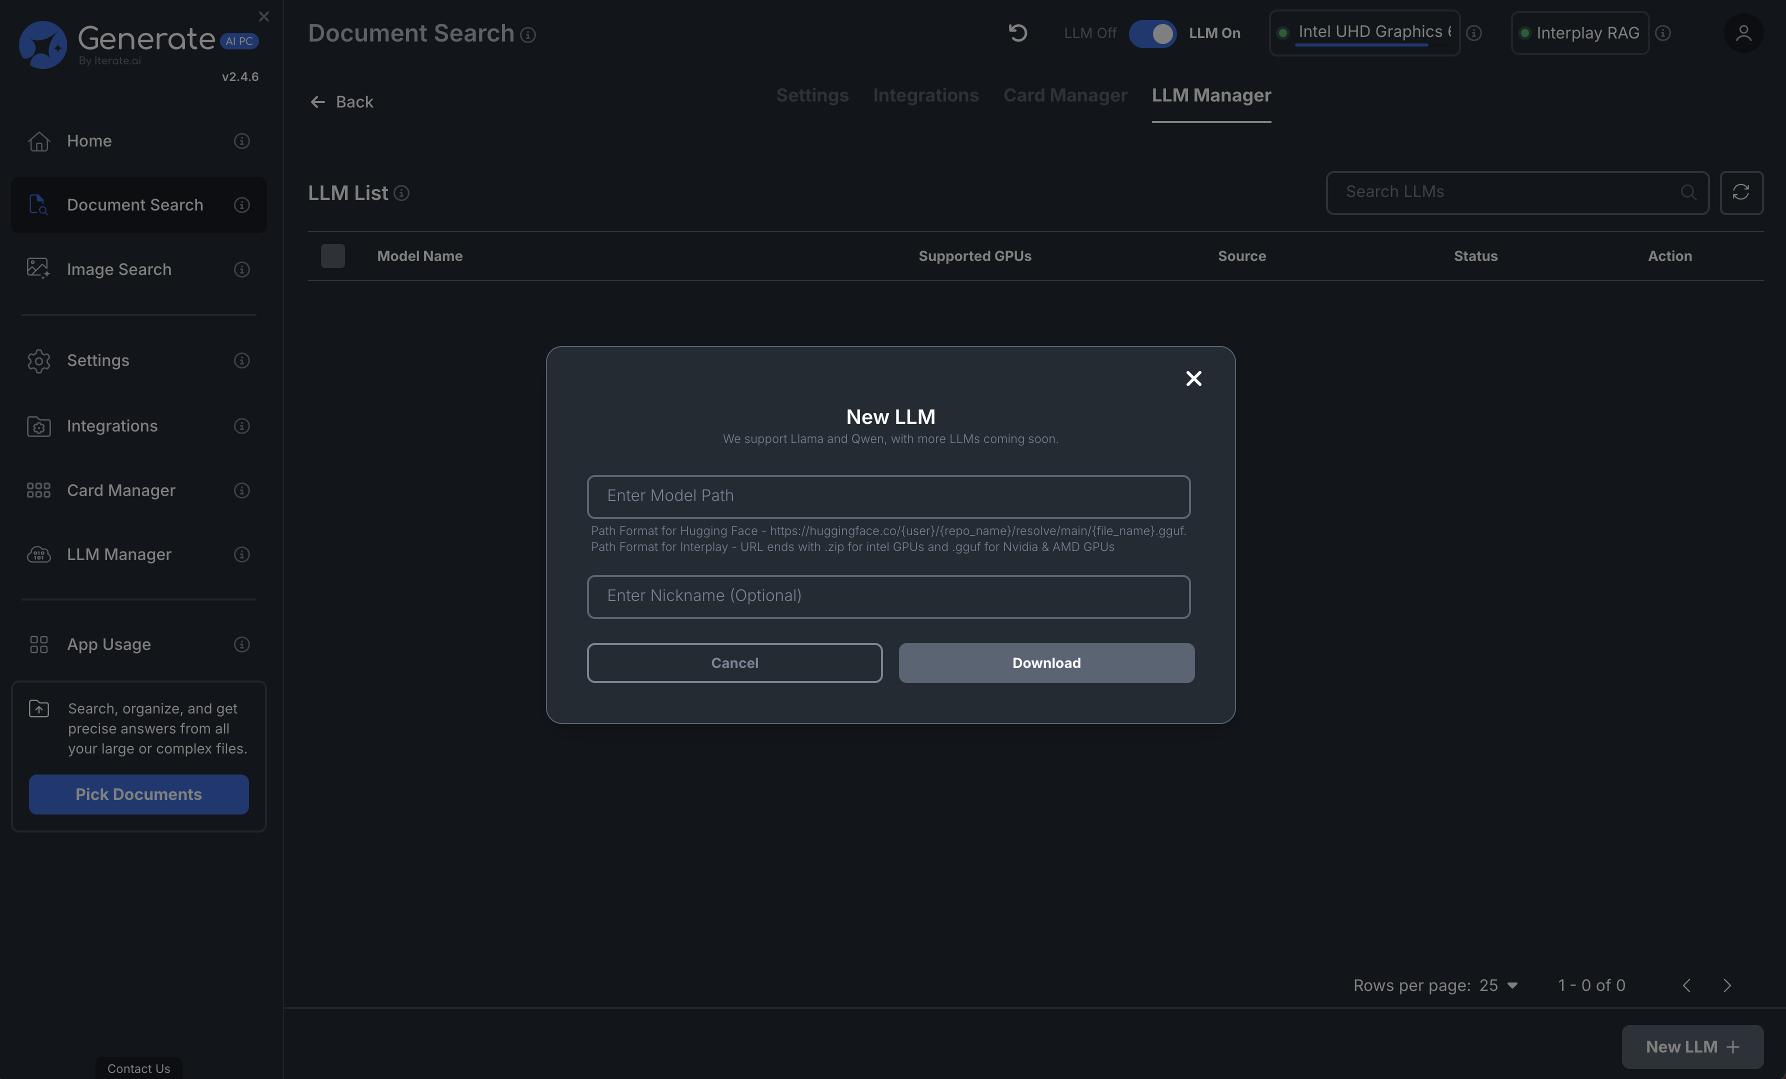Click the Model Name column header
Image resolution: width=1786 pixels, height=1079 pixels.
pyautogui.click(x=419, y=256)
